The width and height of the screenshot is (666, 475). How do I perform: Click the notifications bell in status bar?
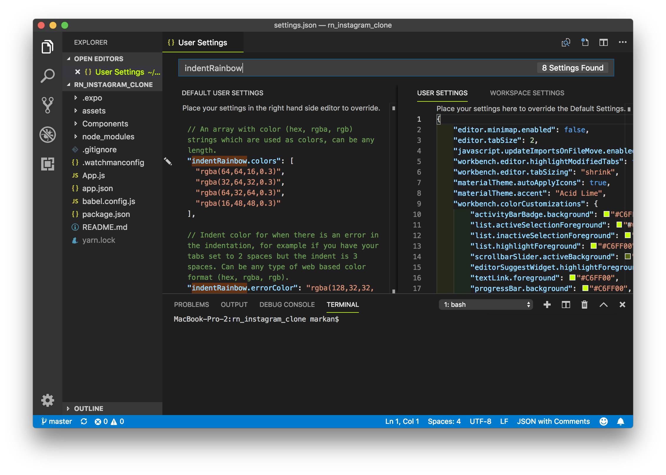[620, 422]
